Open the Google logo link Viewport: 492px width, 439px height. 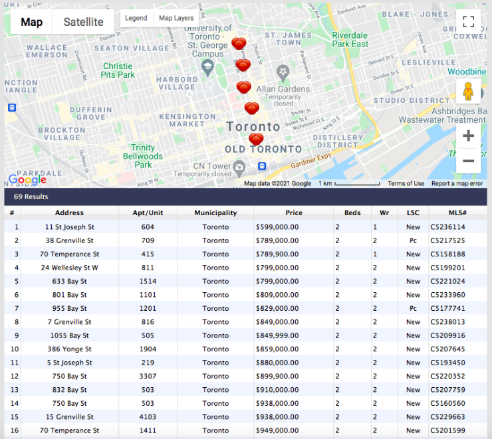tap(27, 179)
